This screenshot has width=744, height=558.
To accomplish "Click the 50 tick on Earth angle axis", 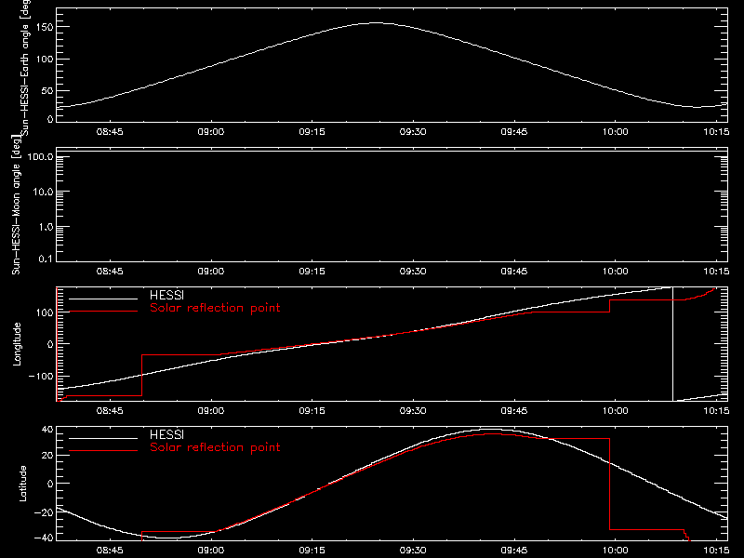I will 47,90.
